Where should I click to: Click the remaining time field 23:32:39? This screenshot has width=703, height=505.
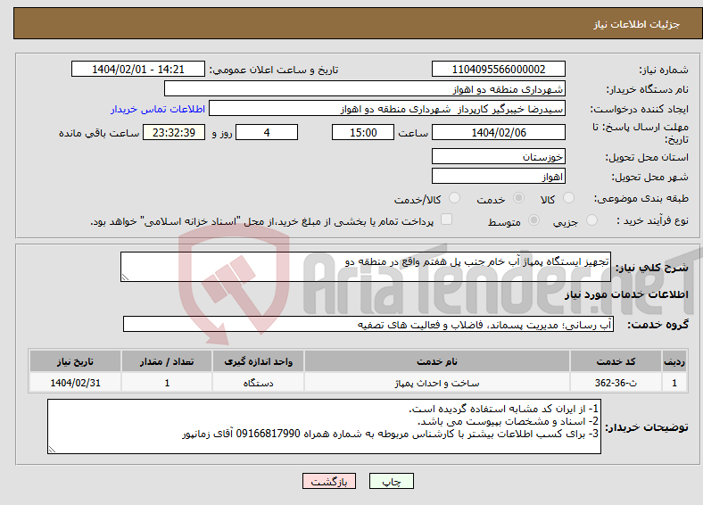tap(174, 132)
